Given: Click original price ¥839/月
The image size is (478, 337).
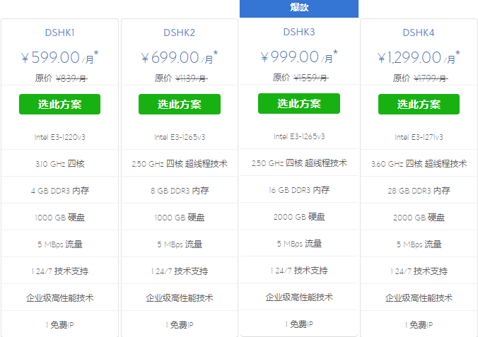Looking at the screenshot, I should click(x=71, y=78).
